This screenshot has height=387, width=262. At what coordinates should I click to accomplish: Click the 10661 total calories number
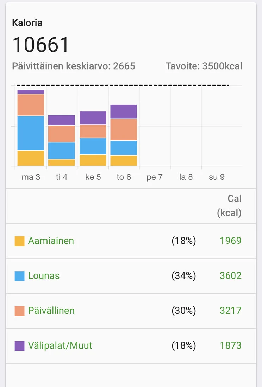41,45
